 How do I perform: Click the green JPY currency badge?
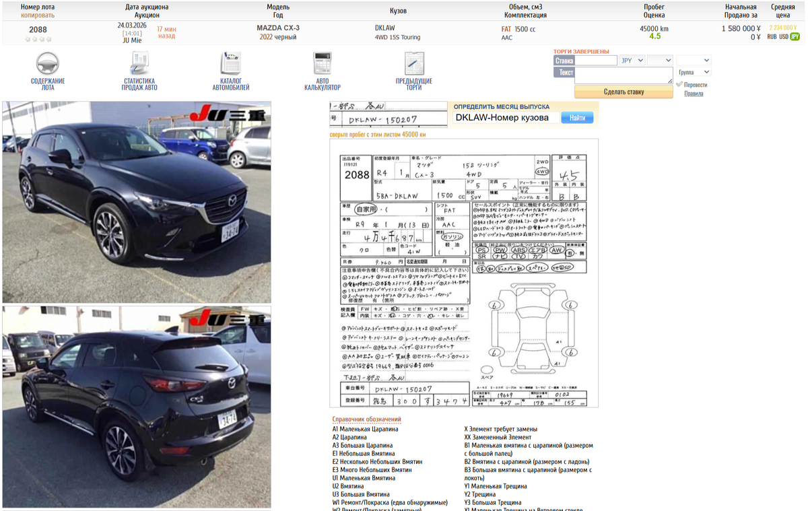click(x=795, y=36)
